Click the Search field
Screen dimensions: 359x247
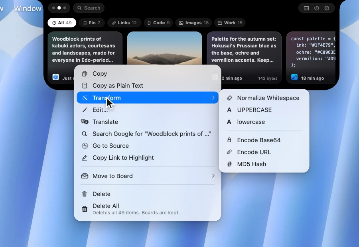[x=89, y=8]
